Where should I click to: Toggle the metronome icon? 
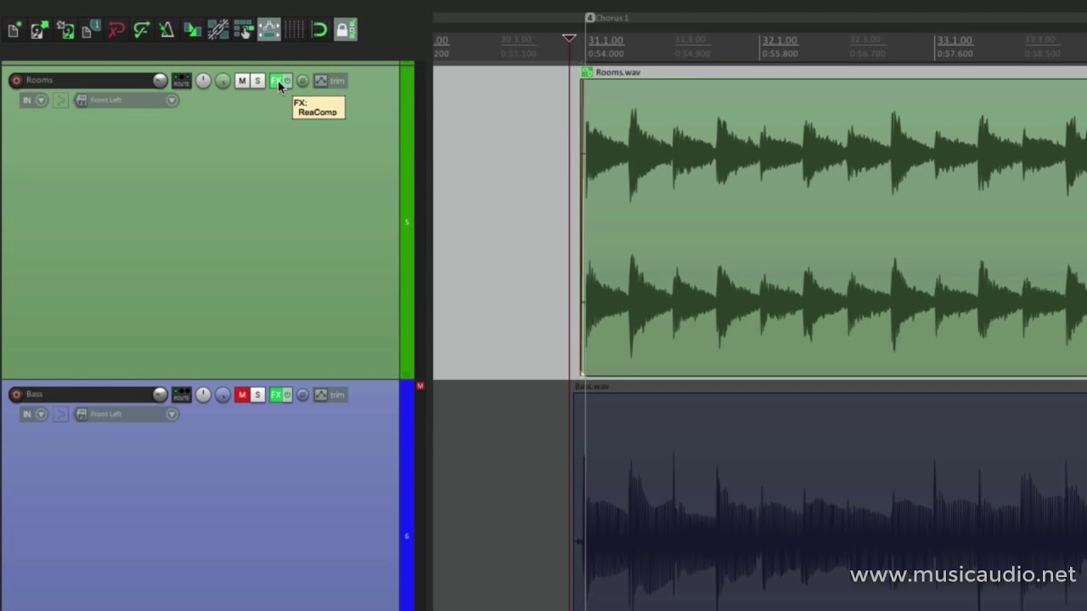click(x=166, y=31)
